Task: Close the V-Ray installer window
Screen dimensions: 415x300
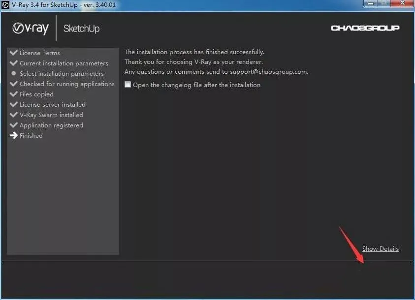Action: pyautogui.click(x=402, y=3)
